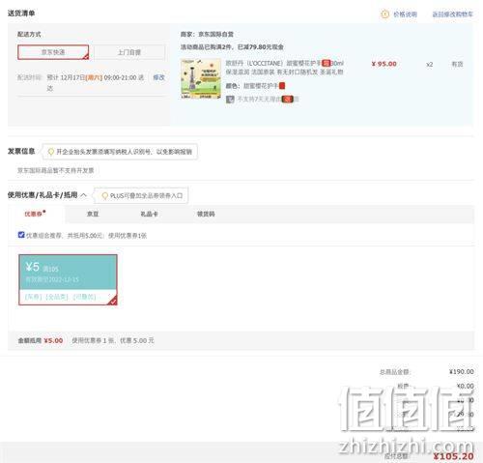Click the PLUS coupon tip lightbulb icon
483x463 pixels.
tap(104, 195)
